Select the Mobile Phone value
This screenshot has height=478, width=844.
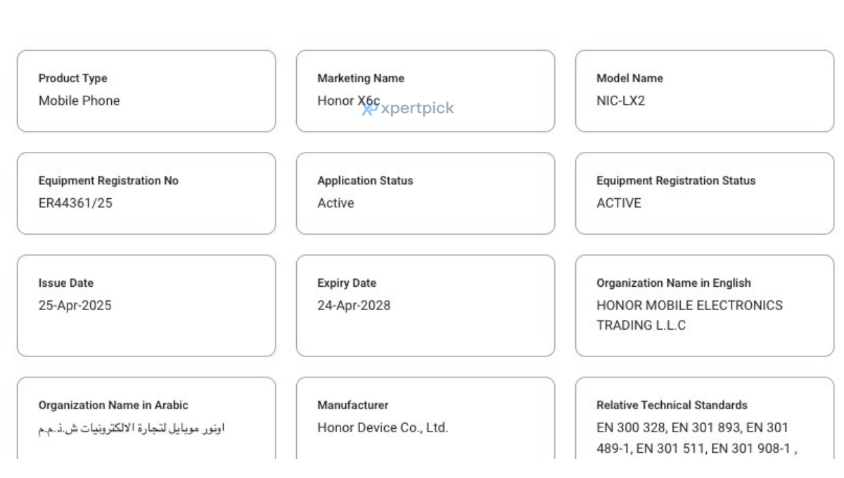(79, 101)
